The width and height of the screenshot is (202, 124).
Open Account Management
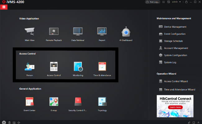[173, 48]
